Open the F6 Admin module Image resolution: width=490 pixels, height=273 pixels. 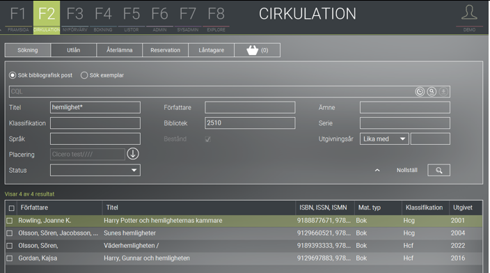159,18
